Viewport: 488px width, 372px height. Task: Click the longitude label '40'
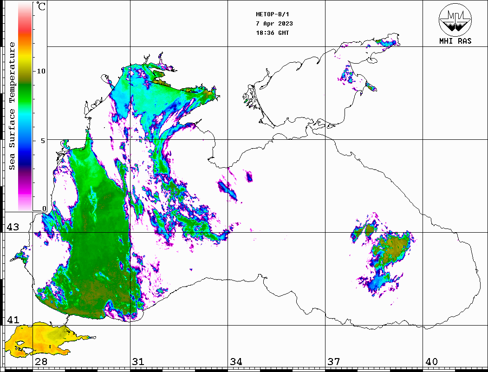pyautogui.click(x=431, y=361)
